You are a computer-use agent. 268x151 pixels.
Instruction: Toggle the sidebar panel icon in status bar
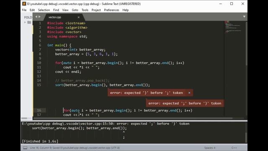point(25,148)
